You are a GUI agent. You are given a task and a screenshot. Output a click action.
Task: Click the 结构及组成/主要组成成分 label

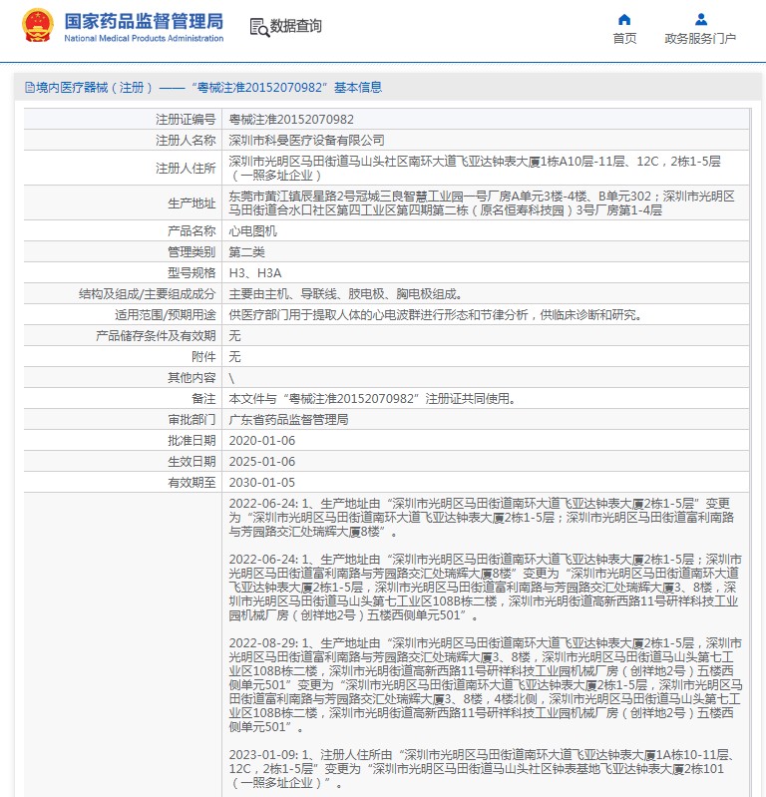click(x=148, y=294)
